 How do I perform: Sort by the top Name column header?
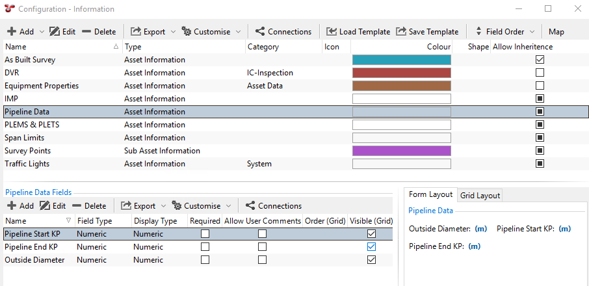pyautogui.click(x=62, y=47)
